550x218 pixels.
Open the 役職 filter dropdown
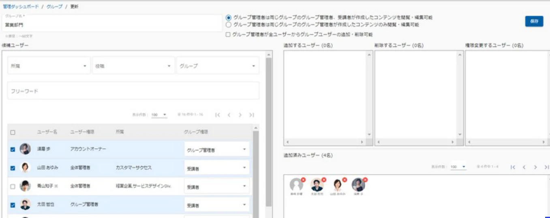coord(133,66)
